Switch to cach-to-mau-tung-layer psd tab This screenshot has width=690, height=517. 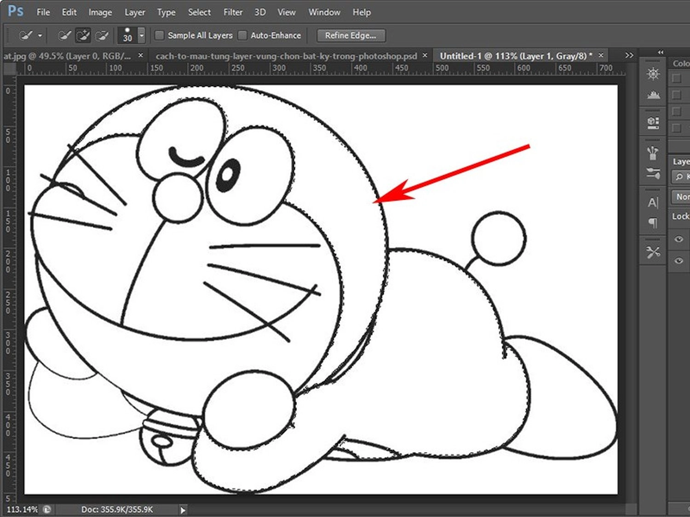click(x=286, y=56)
